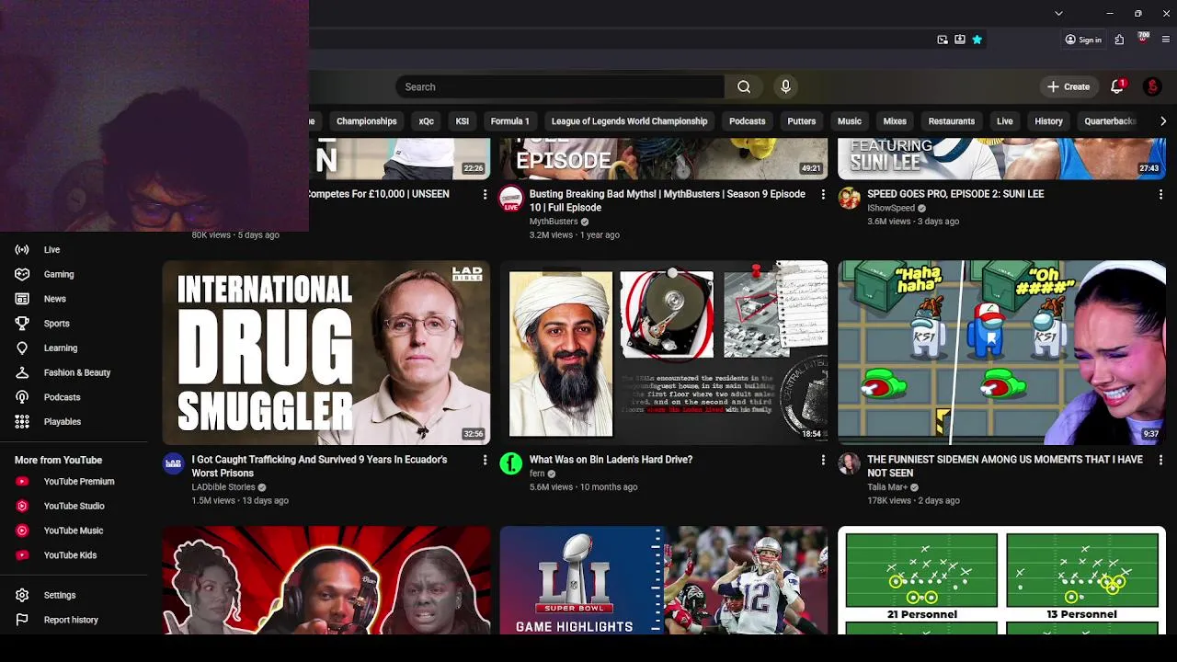Open 'I Got Caught Trafficking' video title

pos(319,466)
